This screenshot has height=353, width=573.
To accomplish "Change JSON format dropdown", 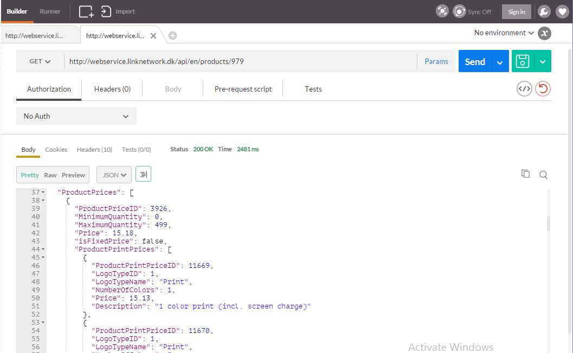I will point(114,175).
